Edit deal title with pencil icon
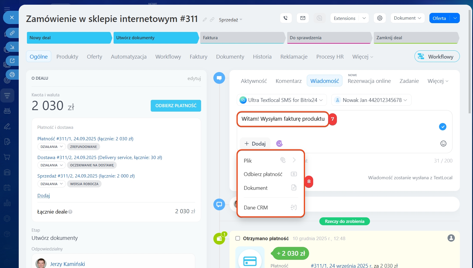Screen dimensions: 473x268 205,20
